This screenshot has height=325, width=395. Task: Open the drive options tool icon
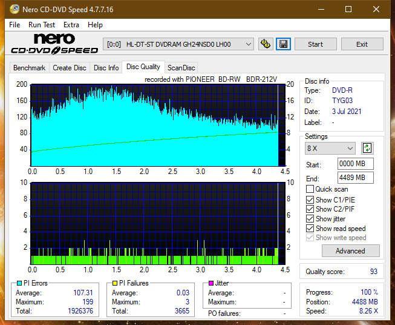(x=266, y=44)
